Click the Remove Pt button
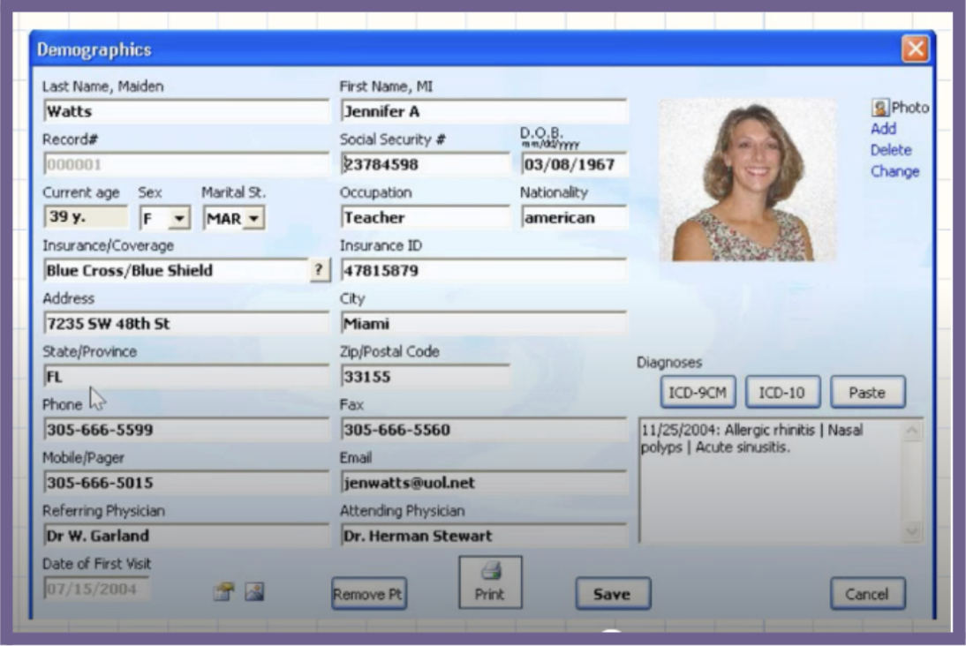The width and height of the screenshot is (966, 646). (x=368, y=594)
